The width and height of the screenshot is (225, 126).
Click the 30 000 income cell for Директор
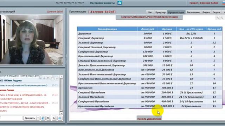[148, 34]
